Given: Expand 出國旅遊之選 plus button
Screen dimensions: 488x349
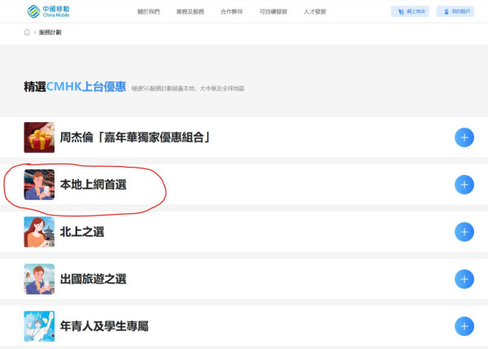Looking at the screenshot, I should pyautogui.click(x=464, y=279).
